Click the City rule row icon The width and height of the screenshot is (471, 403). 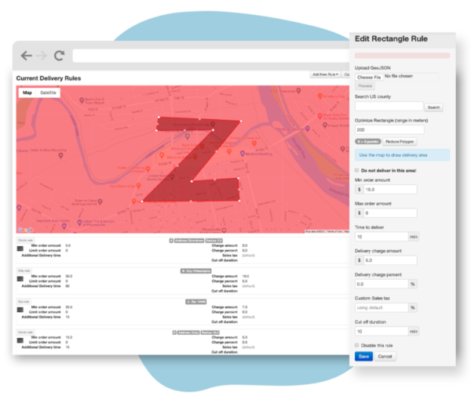point(22,277)
